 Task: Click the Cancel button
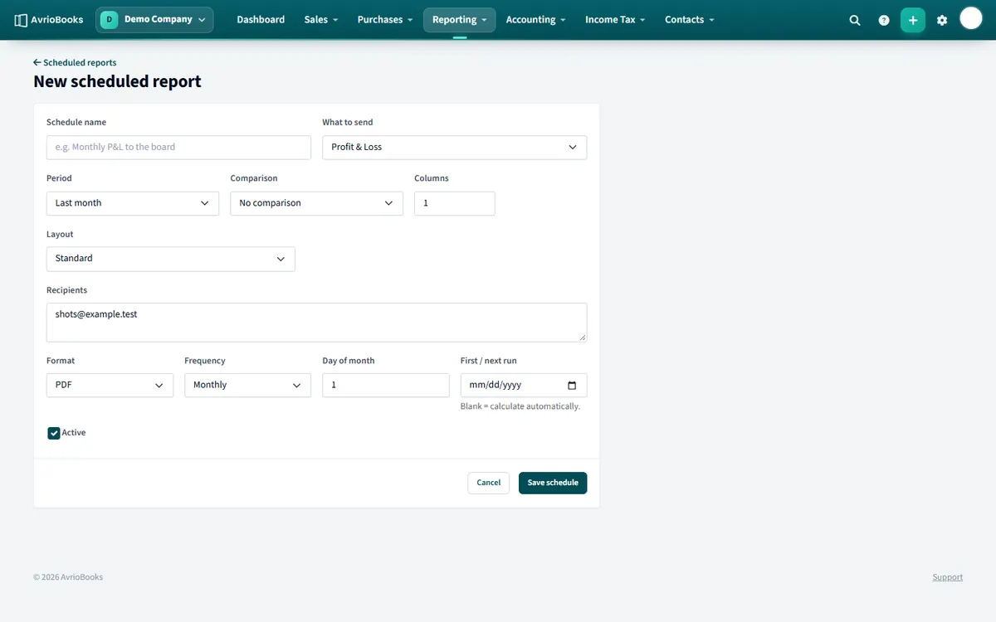488,483
